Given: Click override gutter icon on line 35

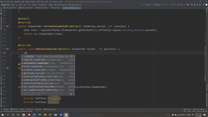Looking at the screenshot, I should pyautogui.click(x=7, y=49).
